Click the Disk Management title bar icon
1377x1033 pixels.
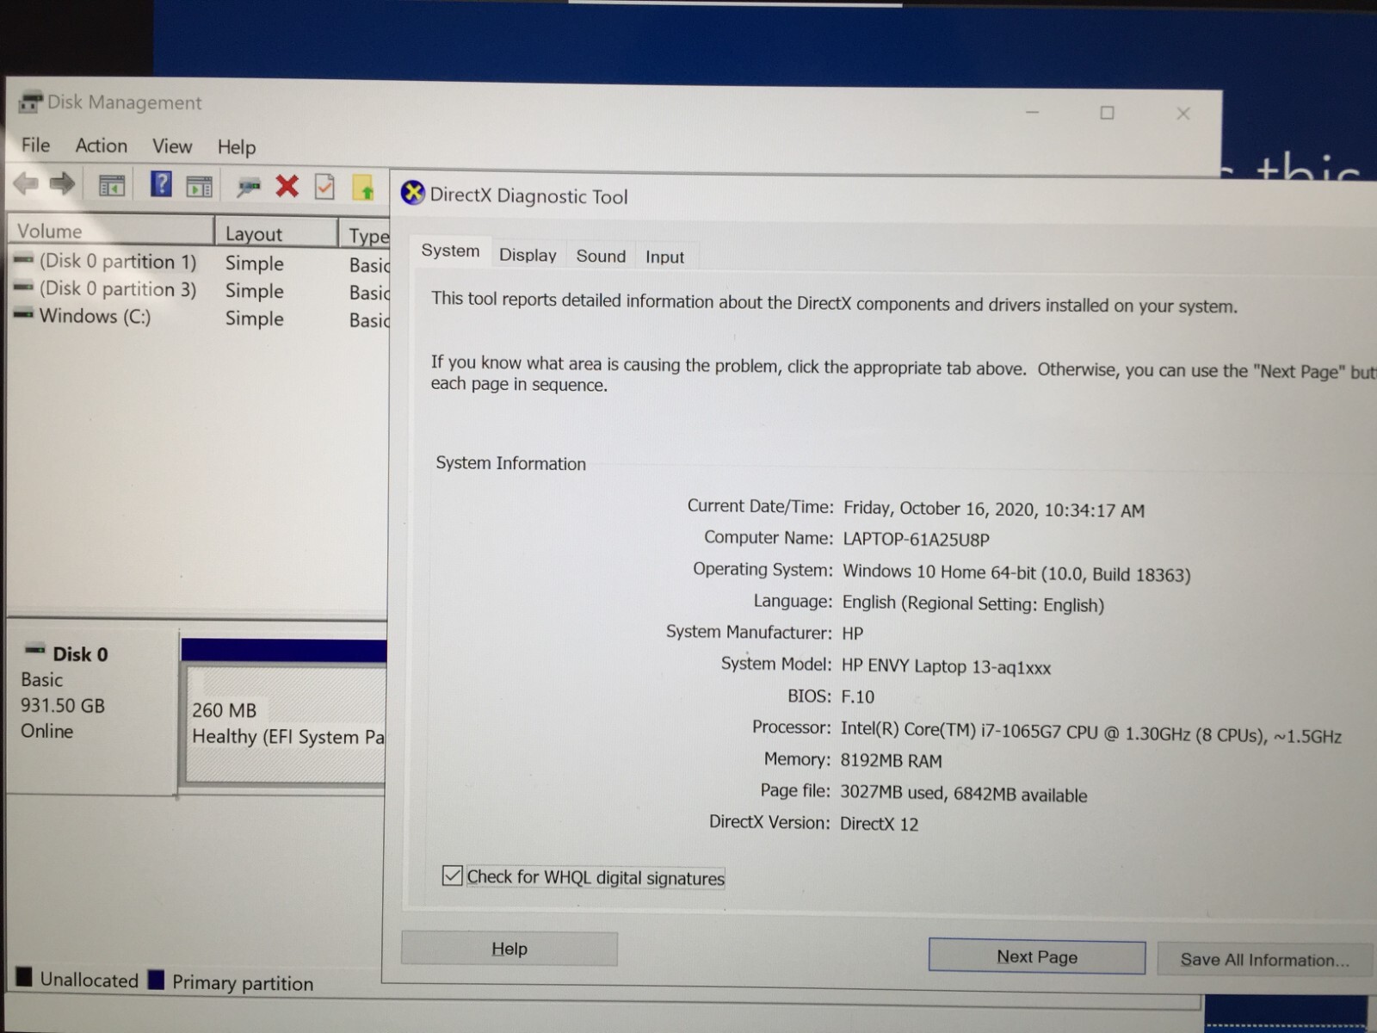[x=30, y=102]
